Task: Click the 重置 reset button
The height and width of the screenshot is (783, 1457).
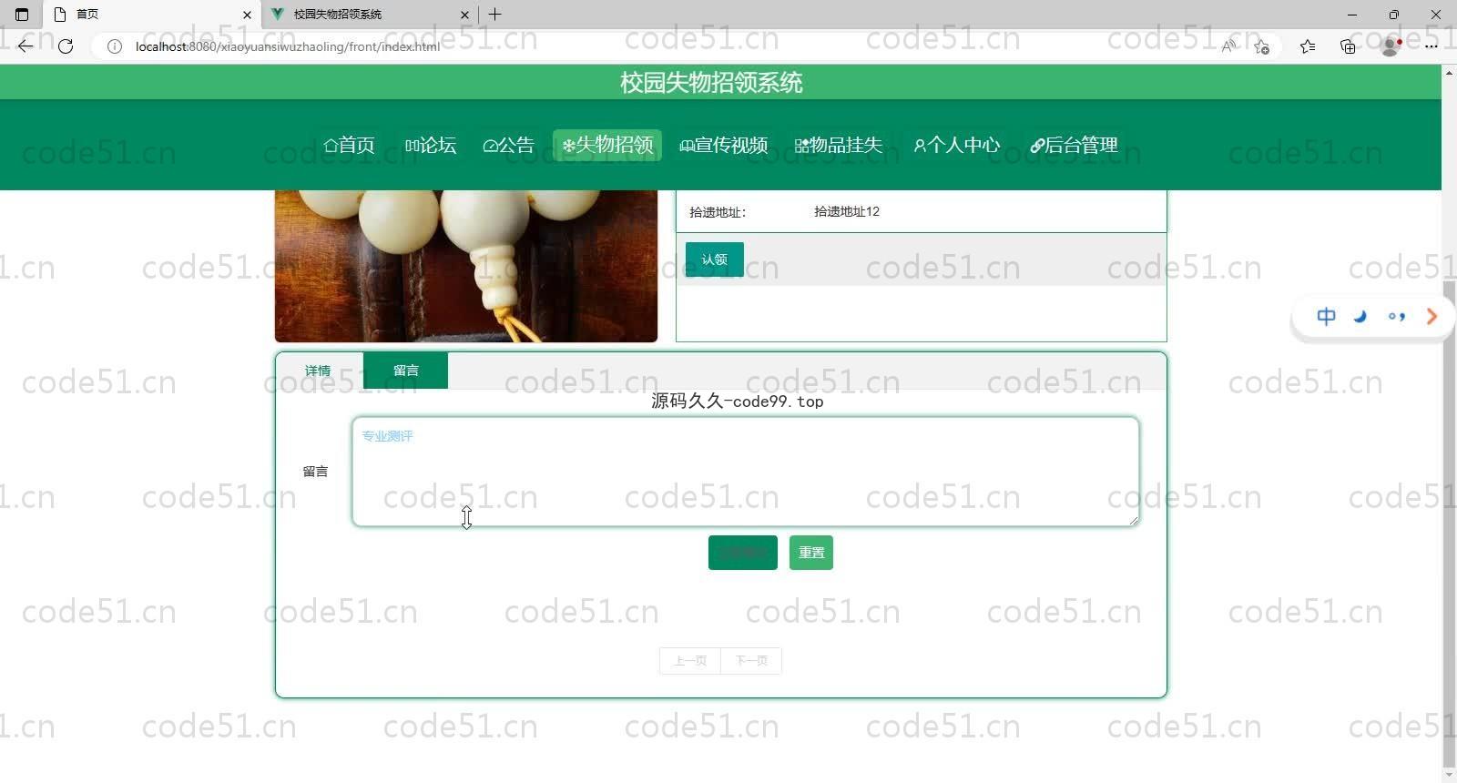Action: (811, 553)
